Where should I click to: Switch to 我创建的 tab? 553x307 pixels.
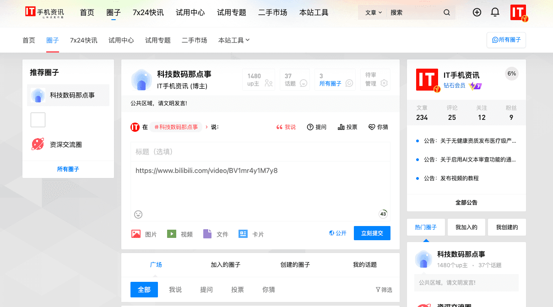pyautogui.click(x=507, y=227)
